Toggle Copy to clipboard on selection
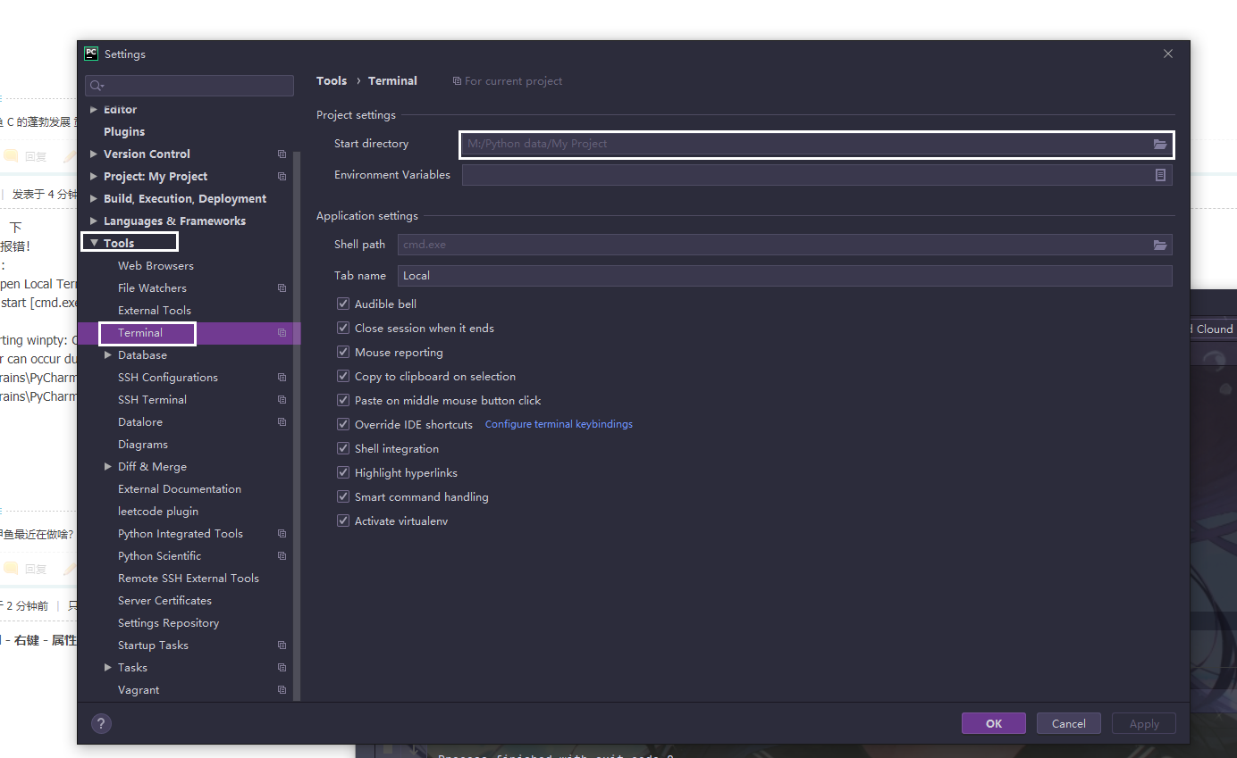This screenshot has height=758, width=1237. pos(343,377)
